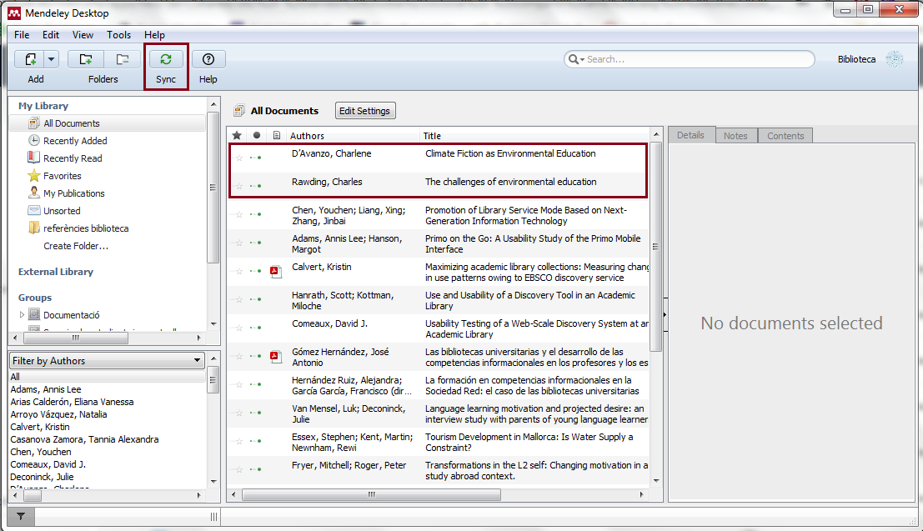Open PDF icon for Gómez Hernández document

pos(275,356)
